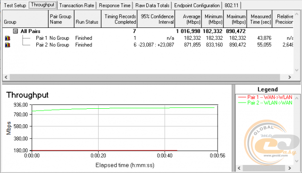Click the table's scroll down arrow
Screen dimensions: 302x173
coord(297,70)
